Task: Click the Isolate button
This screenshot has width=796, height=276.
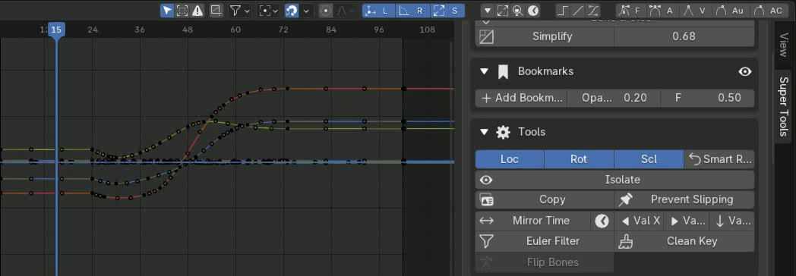Action: [x=614, y=180]
